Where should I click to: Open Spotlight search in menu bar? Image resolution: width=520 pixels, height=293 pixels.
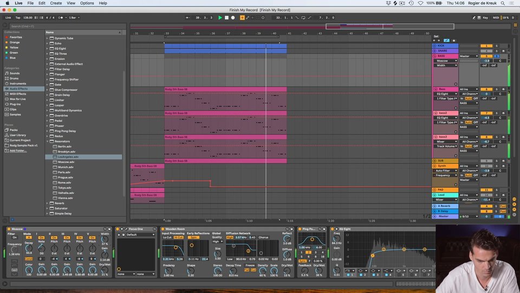(x=503, y=3)
